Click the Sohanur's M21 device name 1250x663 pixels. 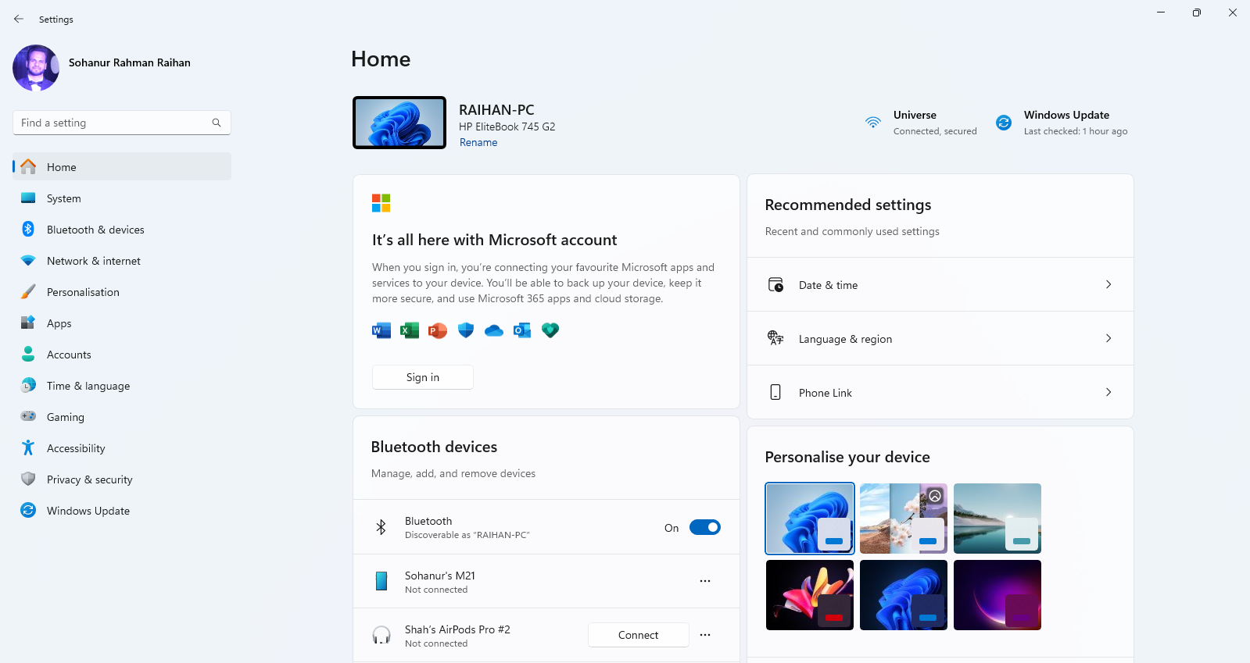coord(440,576)
